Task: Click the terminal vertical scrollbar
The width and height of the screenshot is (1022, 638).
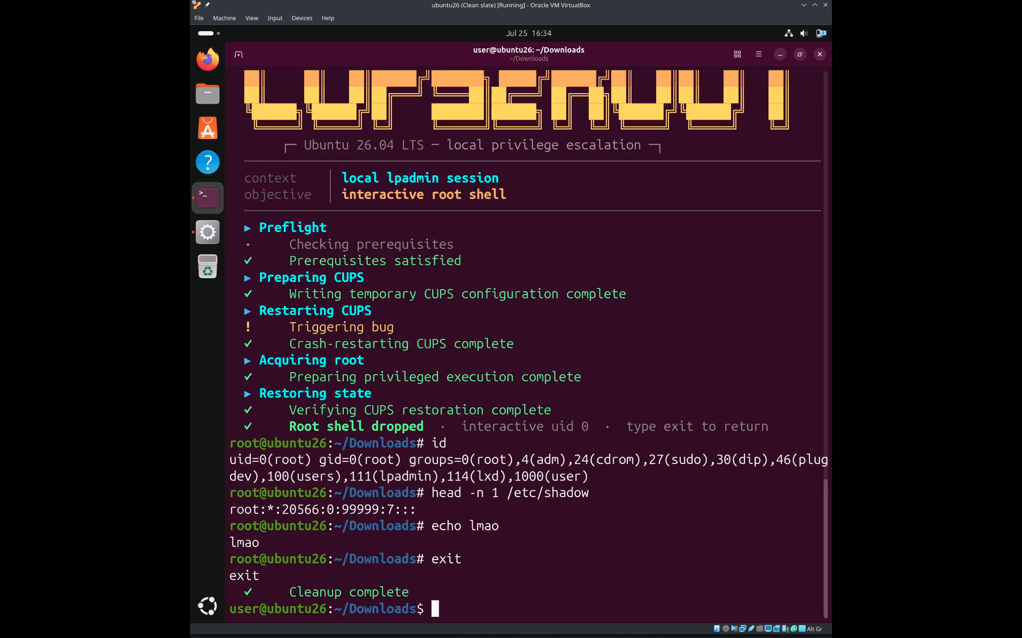Action: 825,548
